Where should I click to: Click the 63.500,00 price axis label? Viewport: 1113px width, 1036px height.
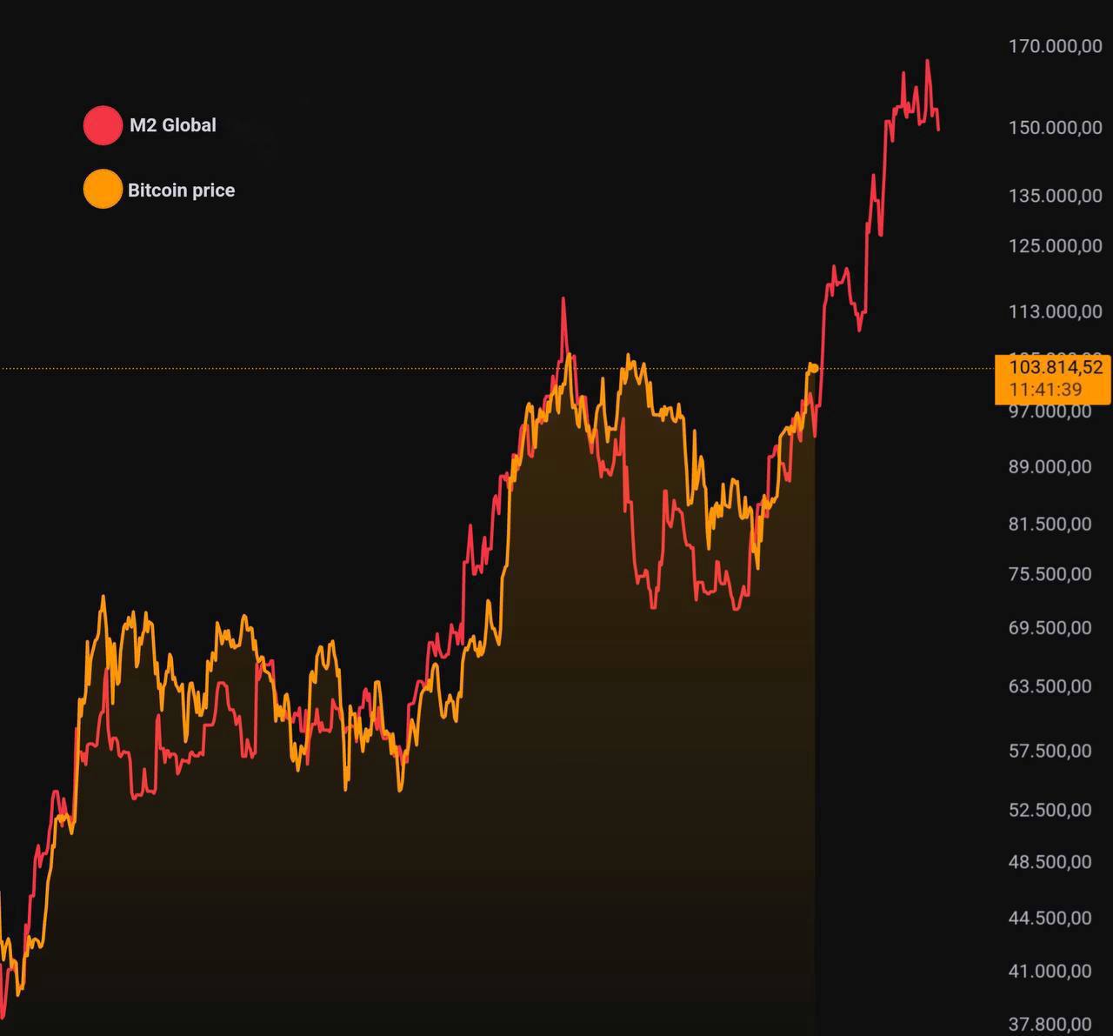(x=1050, y=686)
